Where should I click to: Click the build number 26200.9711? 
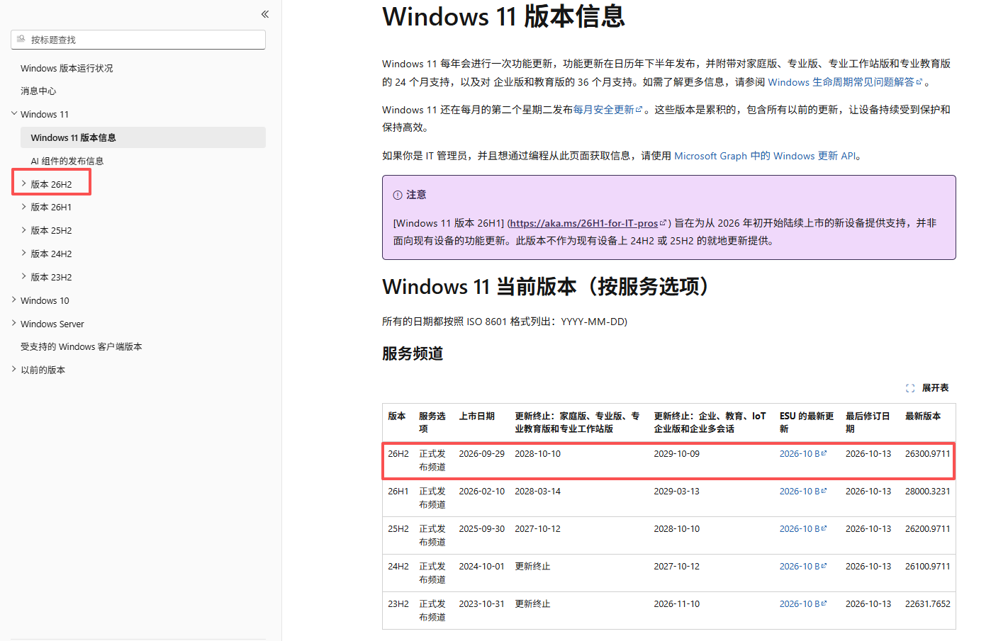(928, 529)
